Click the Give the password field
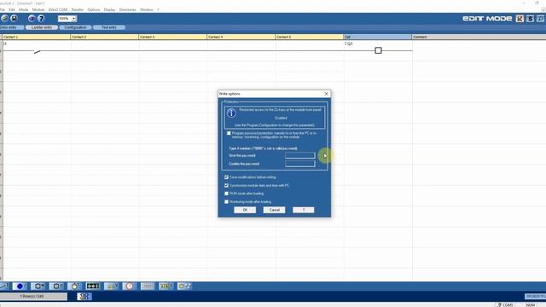546x307 pixels. click(299, 155)
